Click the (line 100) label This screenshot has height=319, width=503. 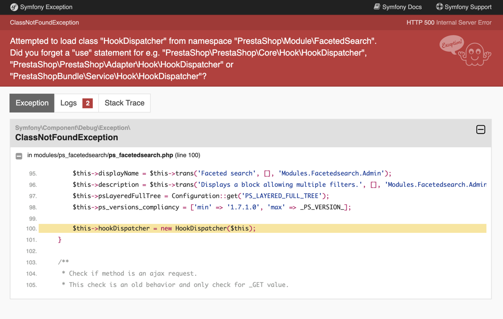(188, 155)
